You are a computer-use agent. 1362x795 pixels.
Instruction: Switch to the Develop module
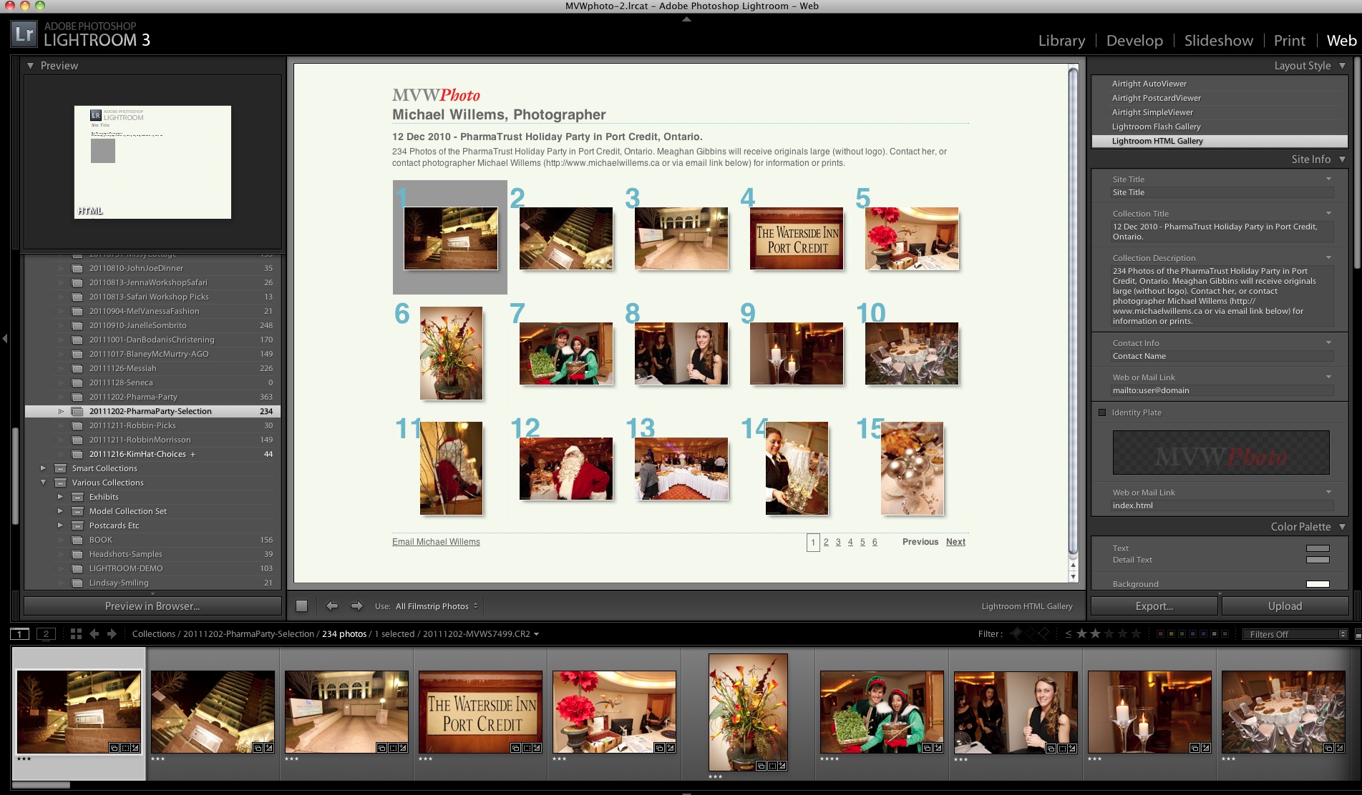1134,41
